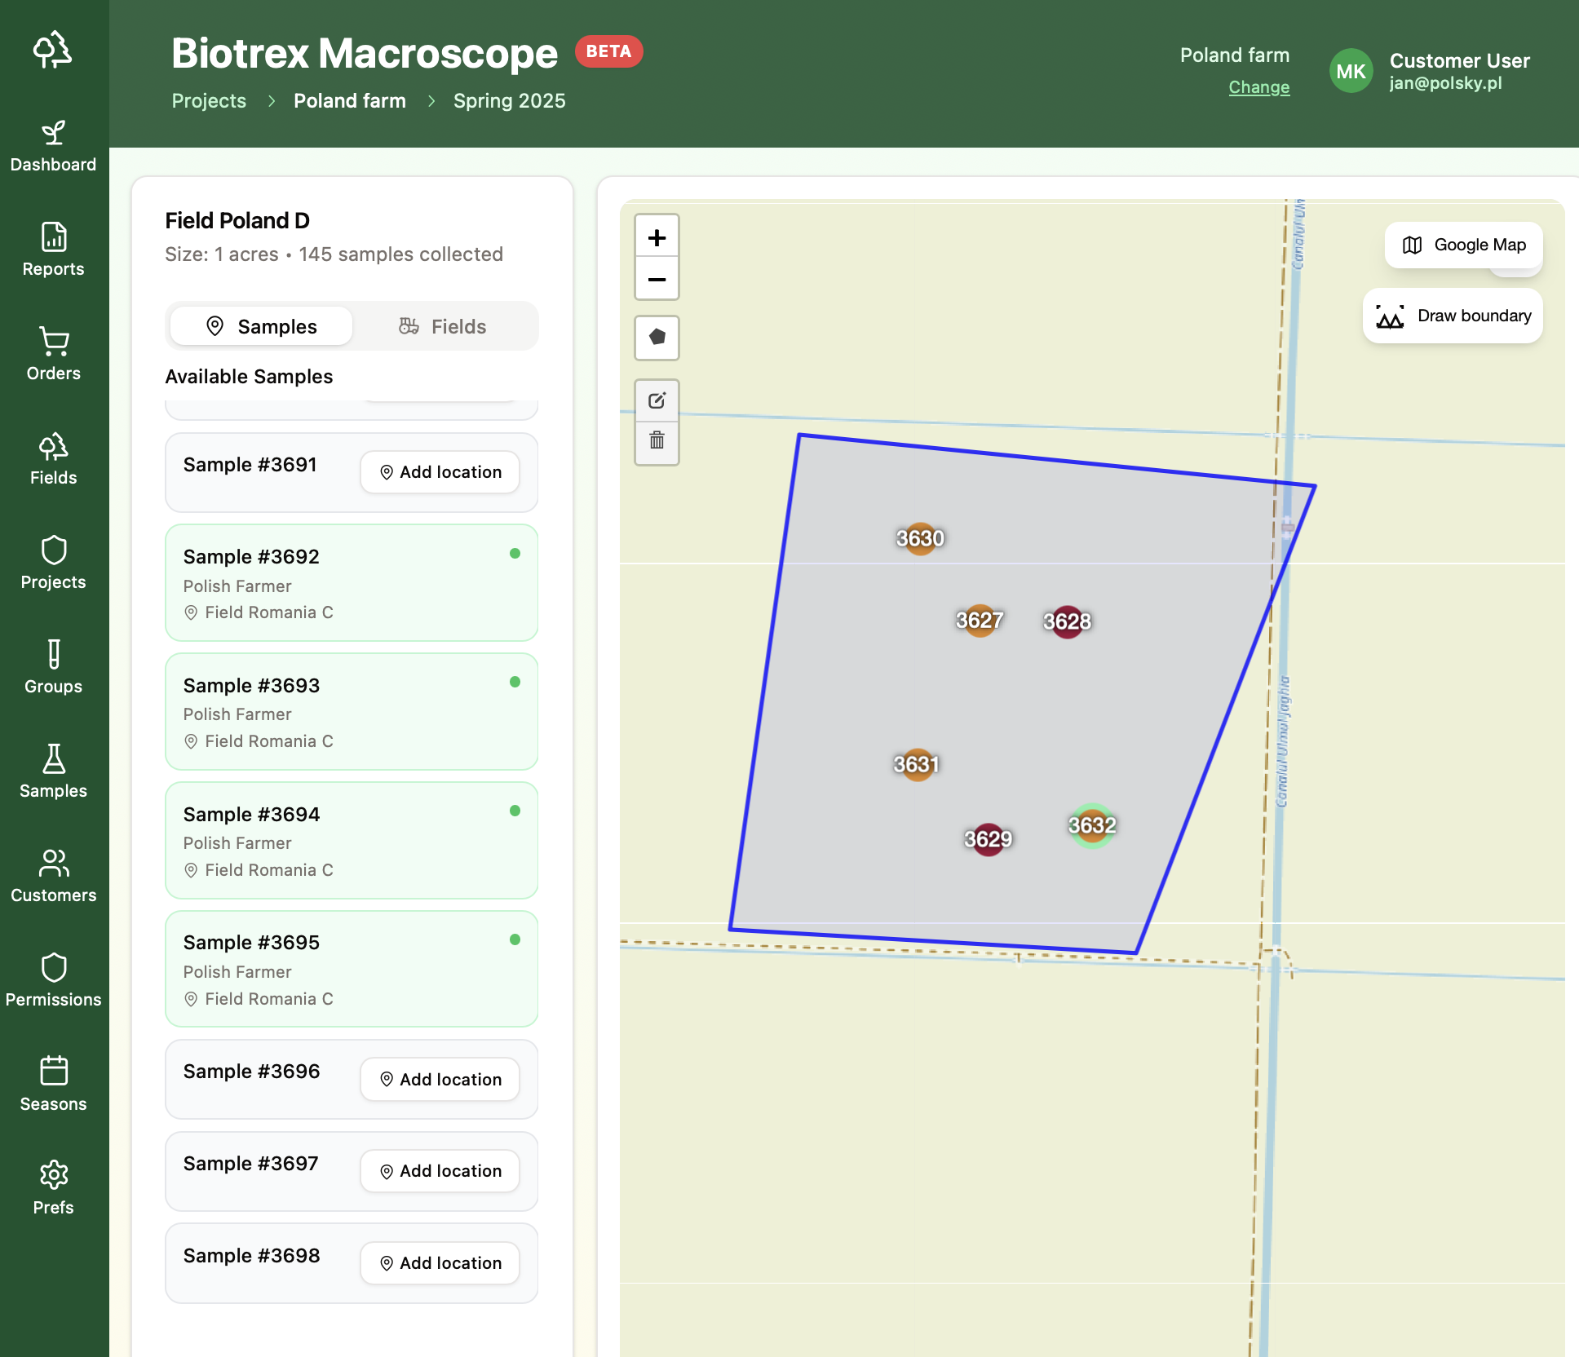The image size is (1579, 1357).
Task: Activate the edit layers tool
Action: point(657,400)
